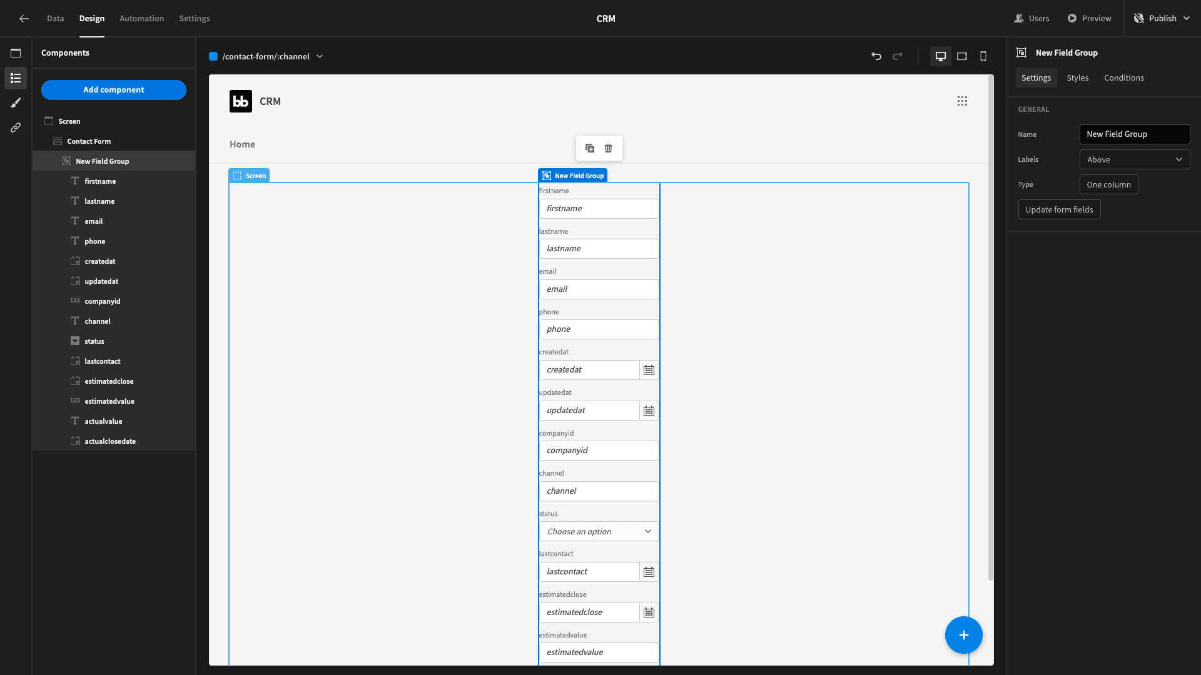Click the Users icon in top bar
Screen dimensions: 1201x675
[1019, 19]
